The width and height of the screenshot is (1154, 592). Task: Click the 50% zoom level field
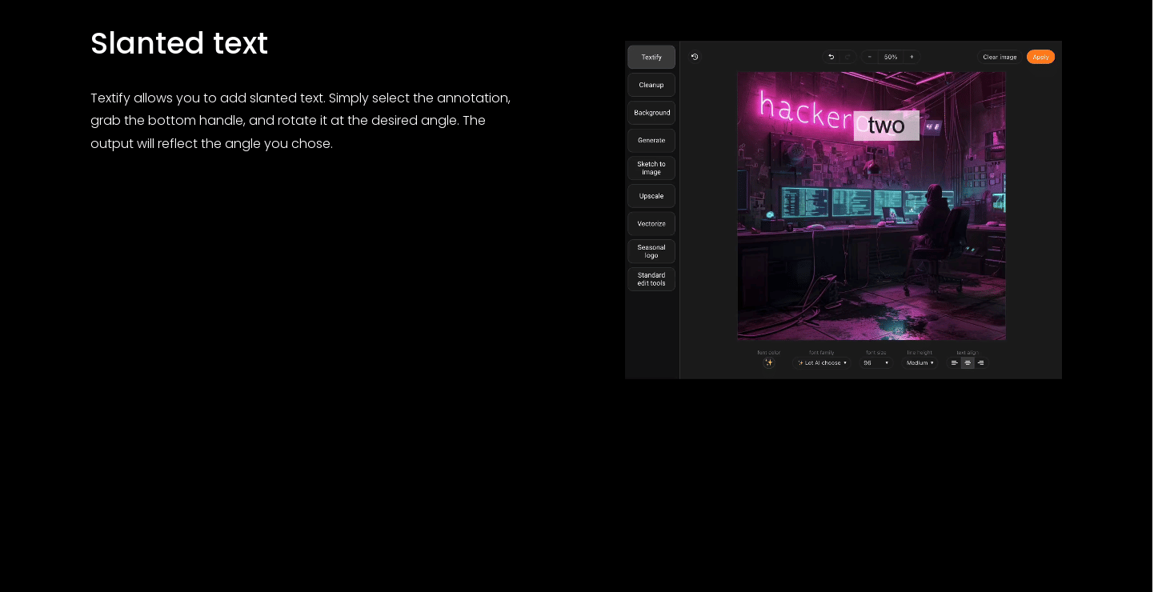pyautogui.click(x=891, y=57)
